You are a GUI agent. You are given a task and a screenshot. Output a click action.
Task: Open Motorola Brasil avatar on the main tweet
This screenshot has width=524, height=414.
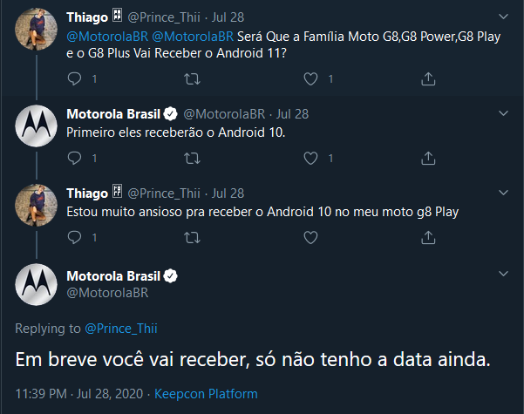click(36, 284)
